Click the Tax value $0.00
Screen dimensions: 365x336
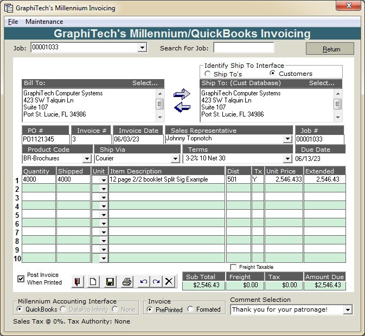click(x=284, y=285)
